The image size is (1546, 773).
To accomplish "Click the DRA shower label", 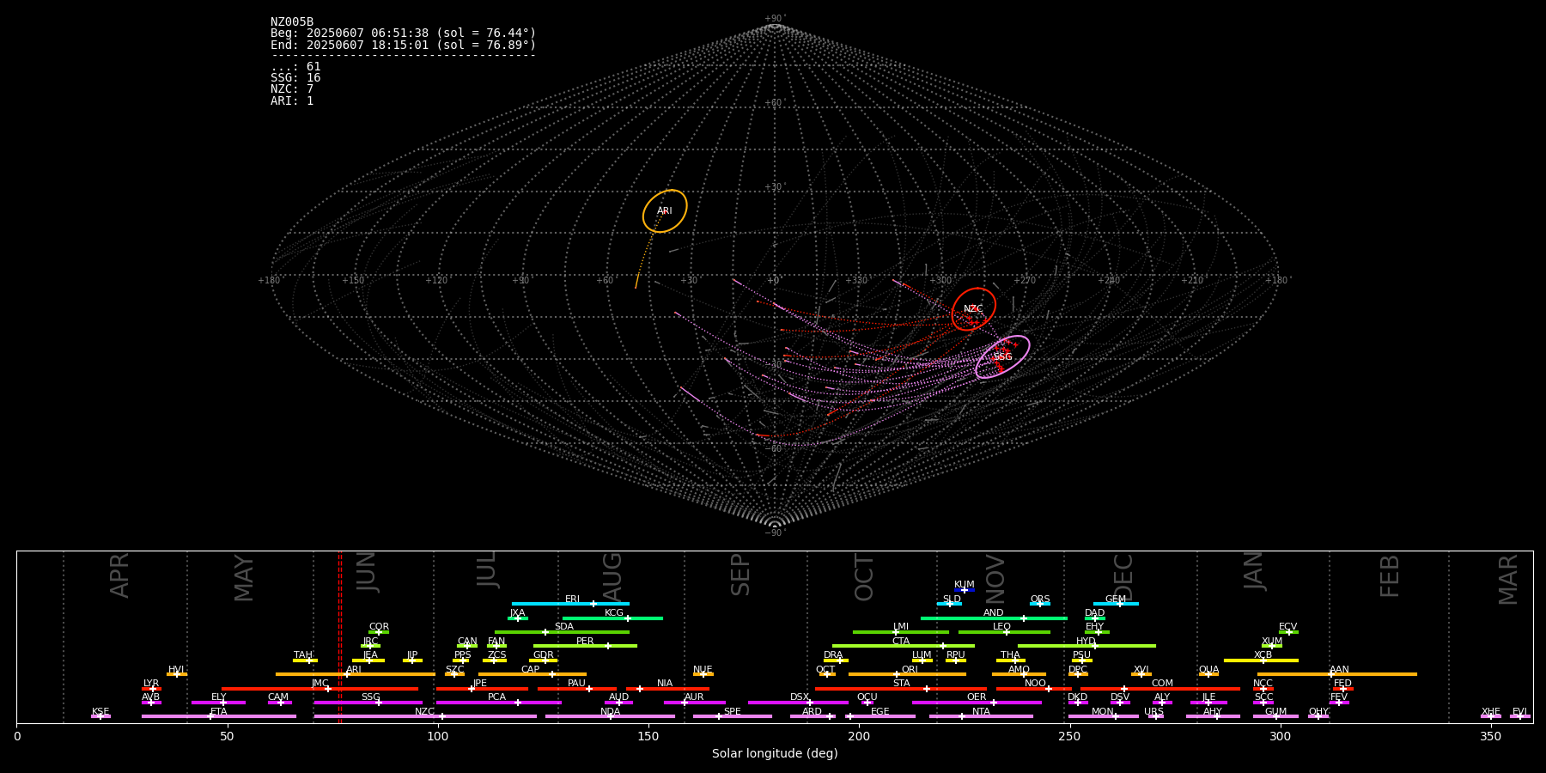I will 833,655.
